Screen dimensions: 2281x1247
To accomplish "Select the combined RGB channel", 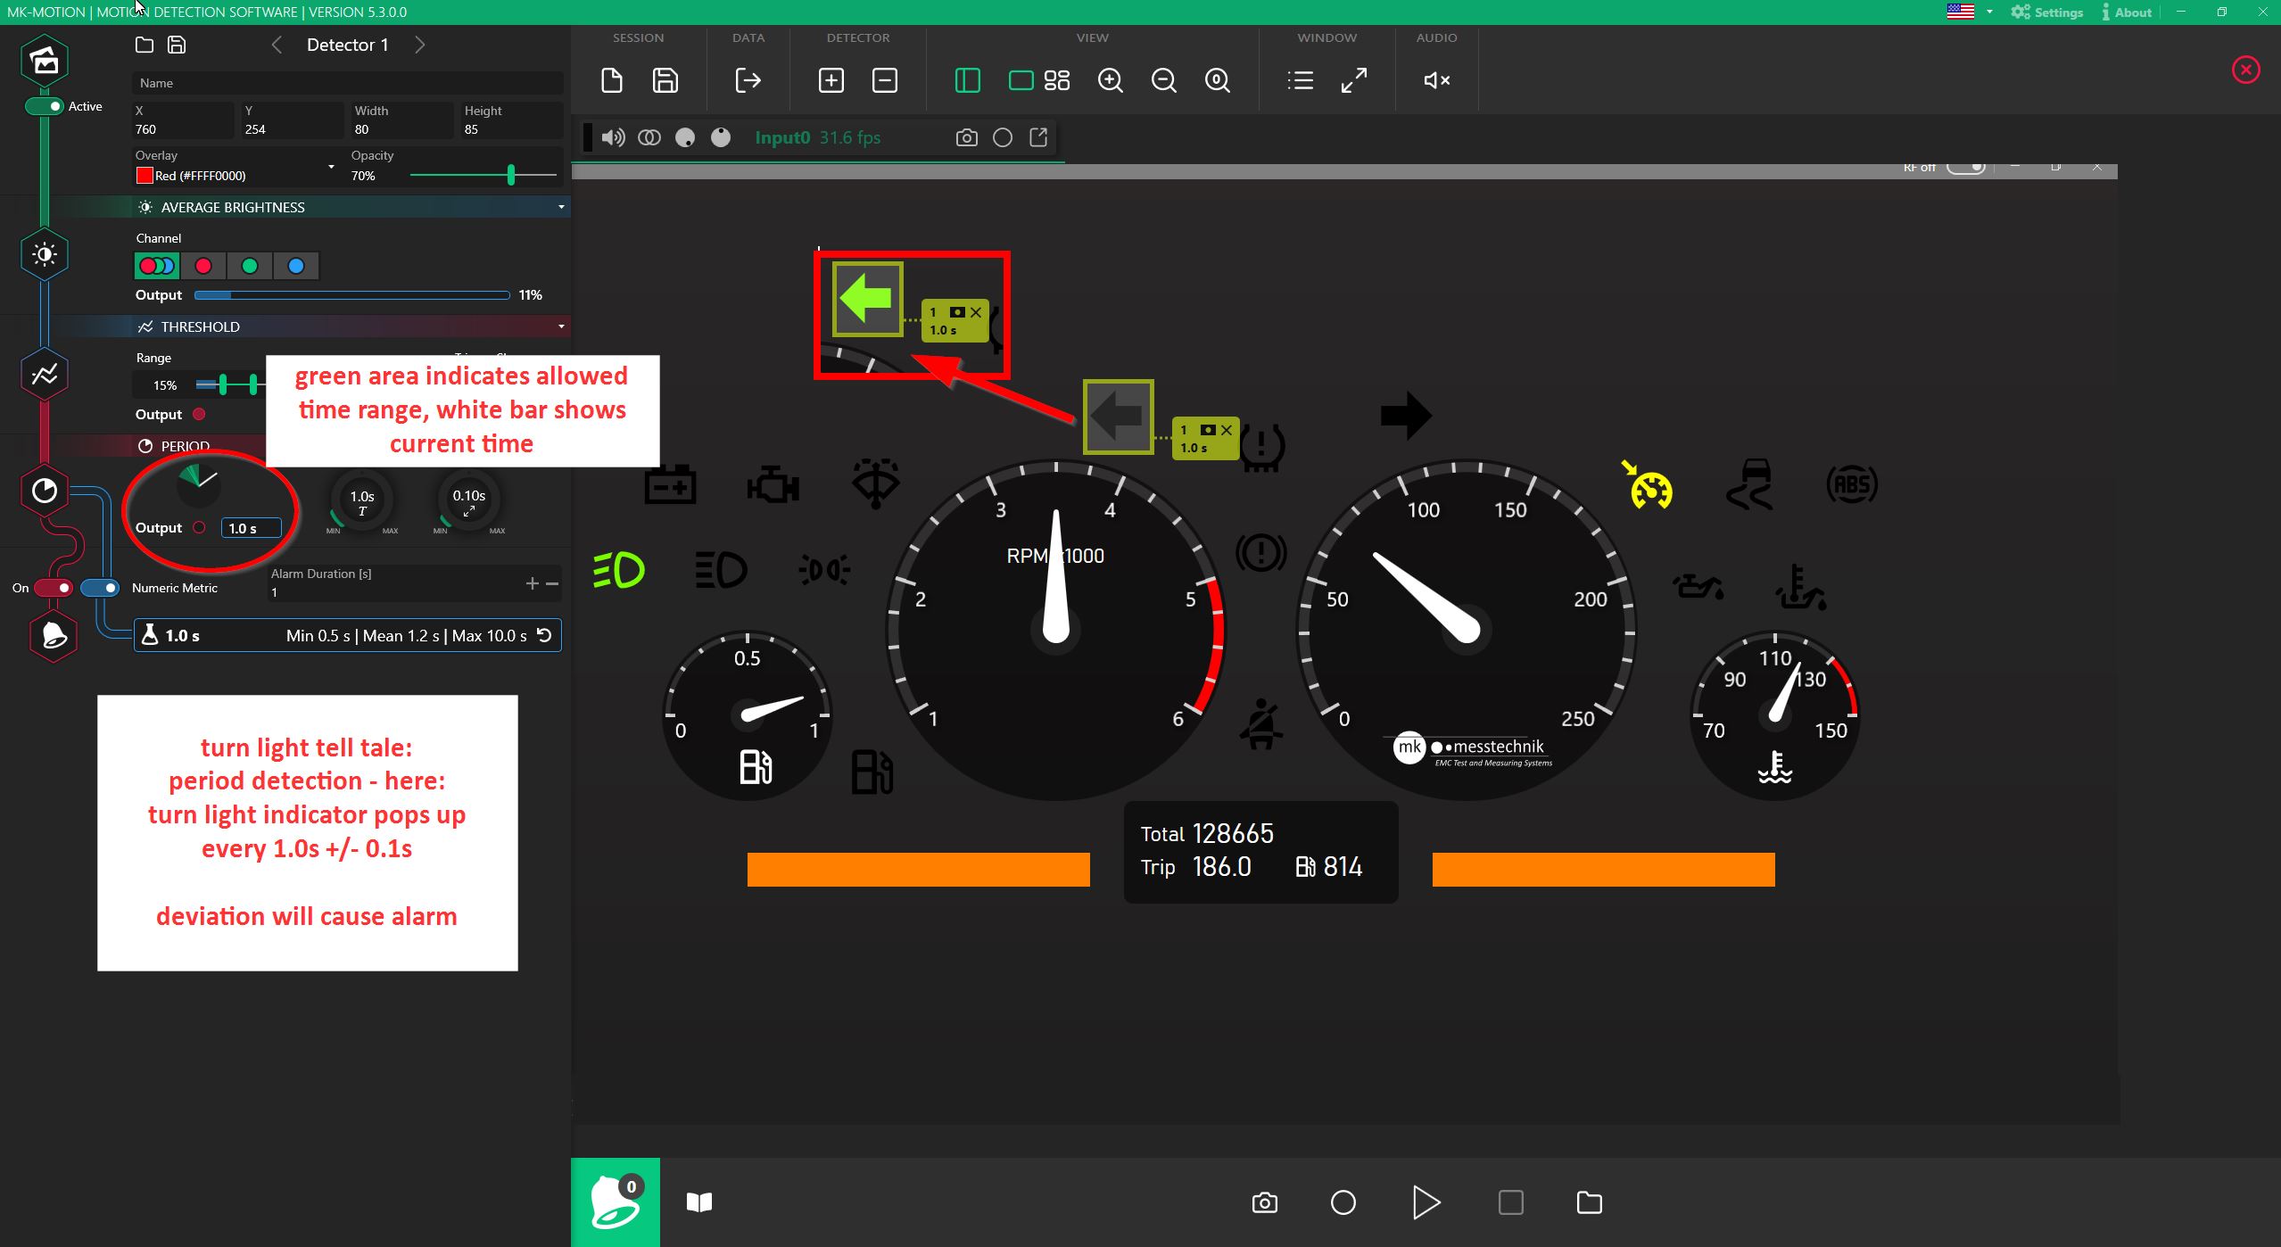I will [157, 266].
